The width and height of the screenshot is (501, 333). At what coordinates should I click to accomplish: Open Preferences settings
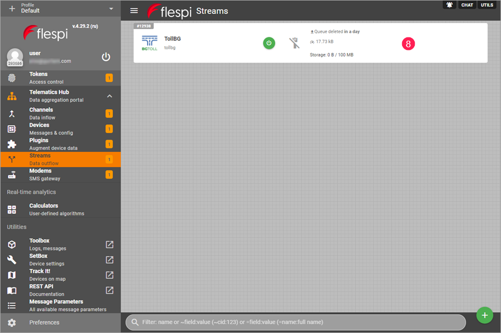(60, 323)
